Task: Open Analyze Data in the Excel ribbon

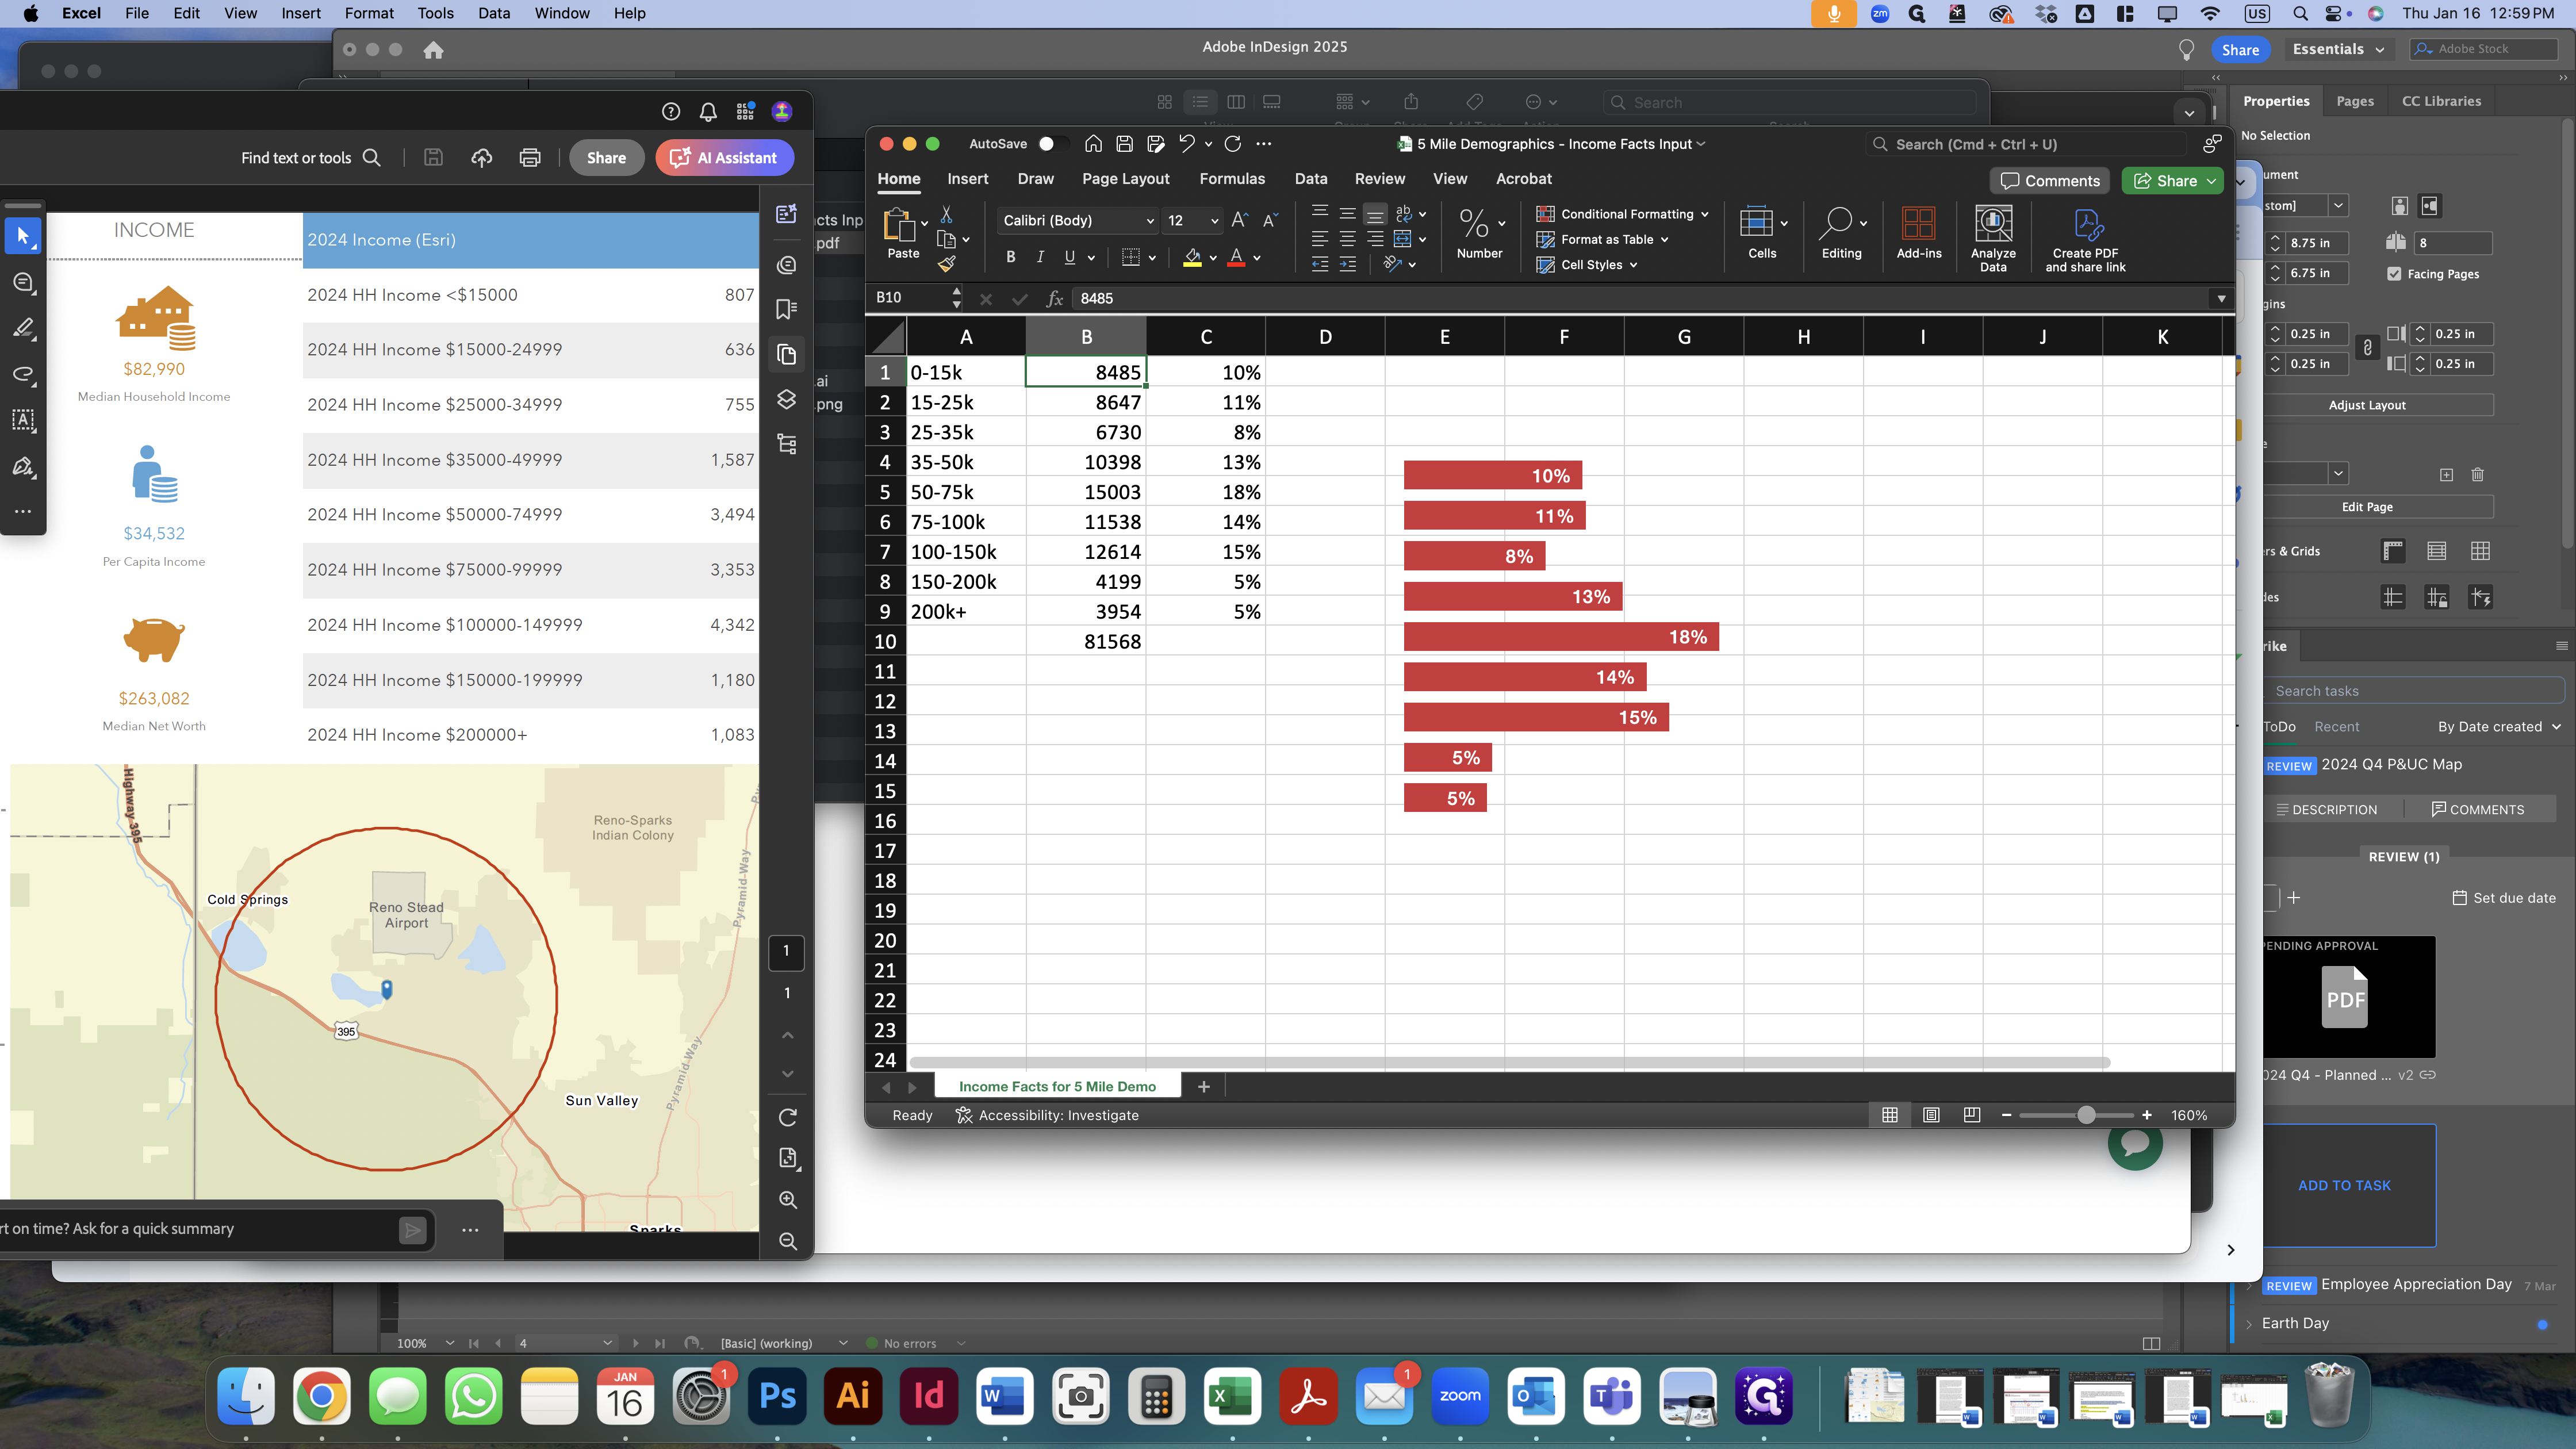Action: coord(1993,238)
